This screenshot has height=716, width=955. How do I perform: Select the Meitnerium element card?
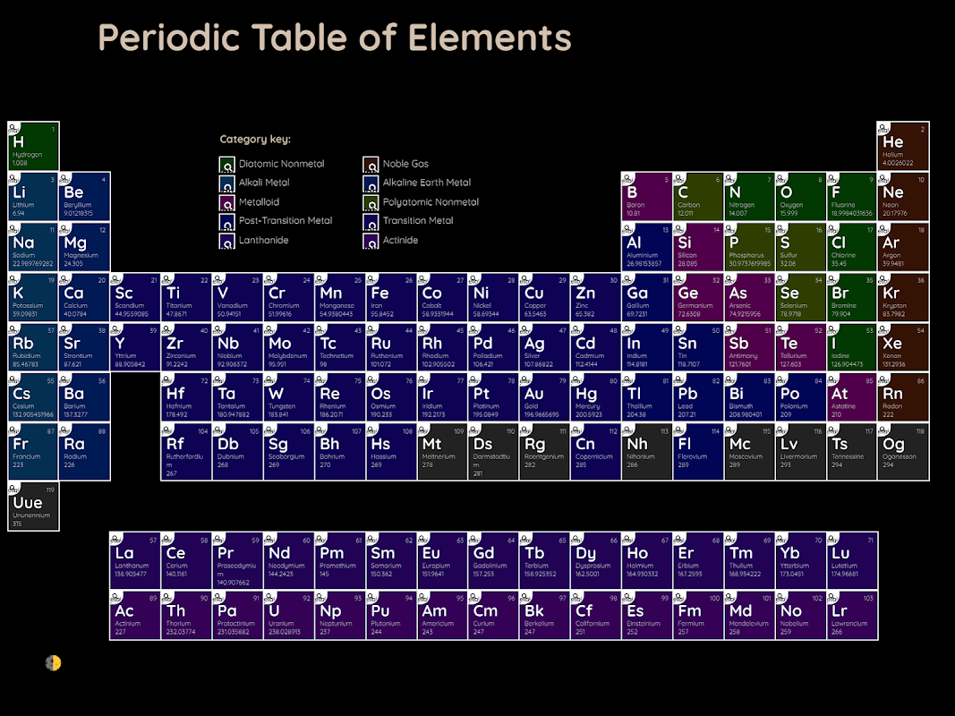coord(442,452)
